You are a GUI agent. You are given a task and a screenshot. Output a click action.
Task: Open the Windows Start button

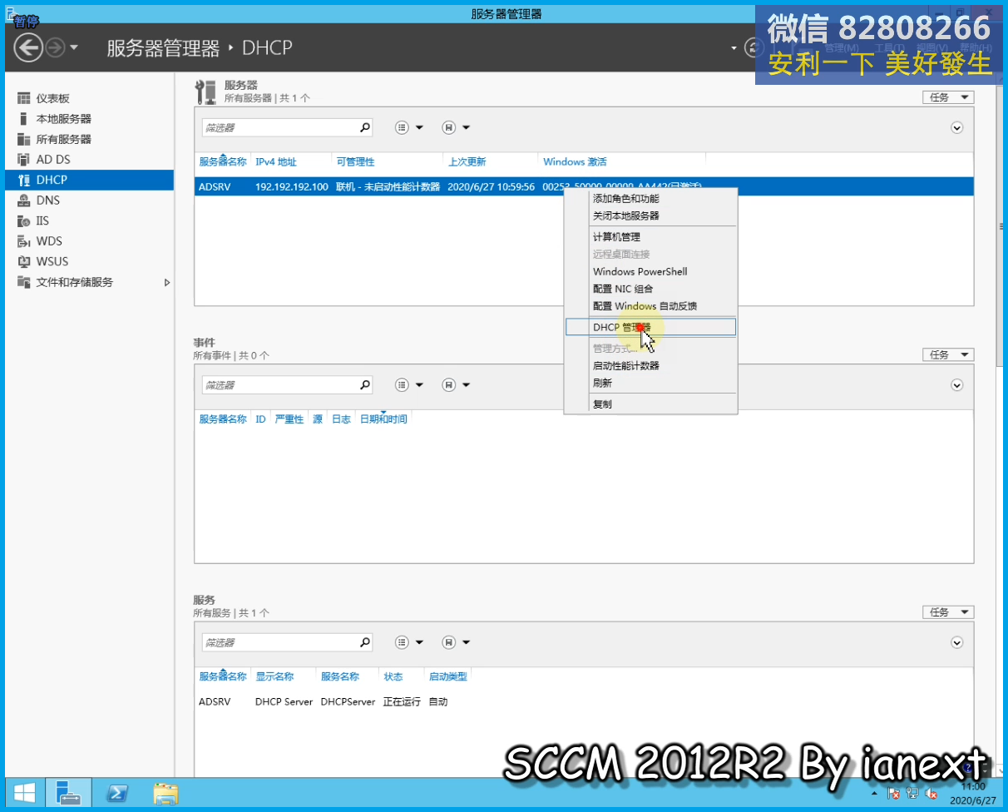[x=23, y=794]
